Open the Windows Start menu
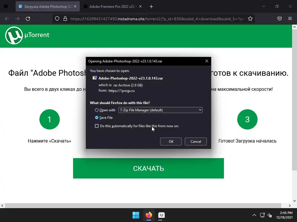Screen dimensions: 297x222 136,215
